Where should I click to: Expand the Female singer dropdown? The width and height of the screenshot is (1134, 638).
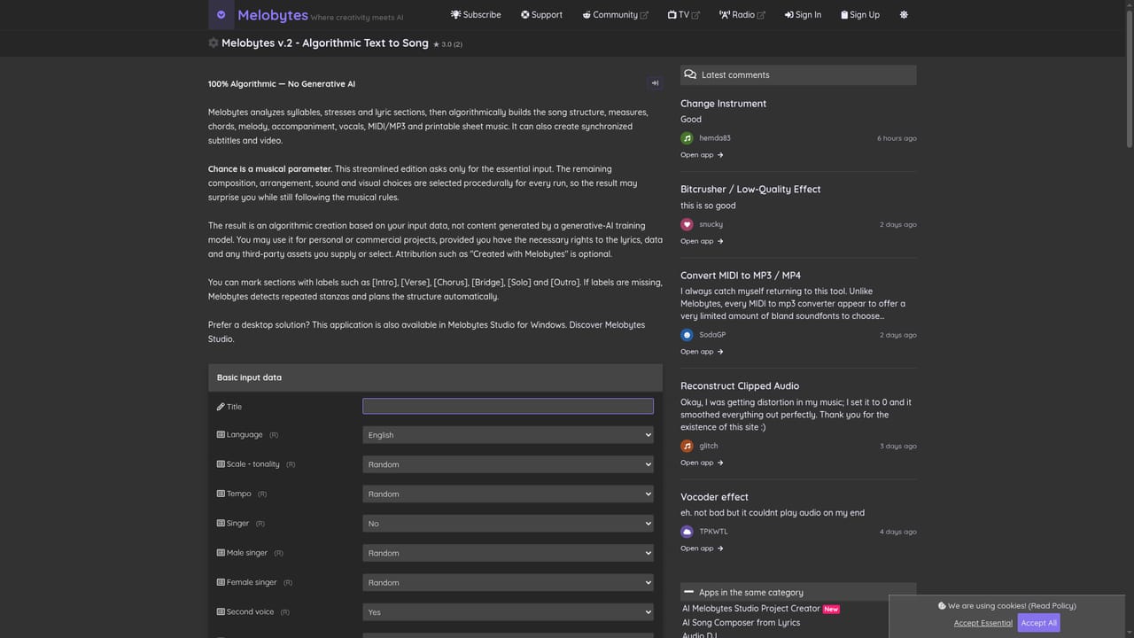click(x=508, y=582)
